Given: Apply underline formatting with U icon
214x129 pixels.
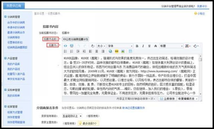Looking at the screenshot, I should coord(149,46).
